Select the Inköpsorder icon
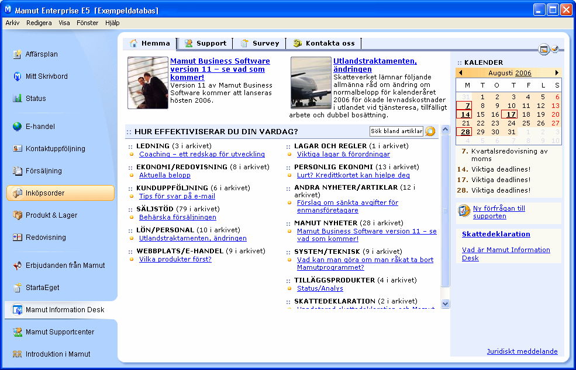This screenshot has width=576, height=370. click(18, 193)
